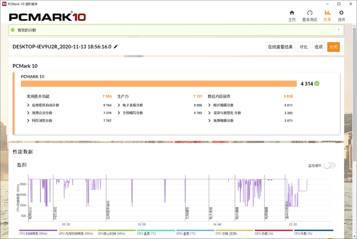
Task: Select GPU memory clock frequency legend
Action: pos(77,232)
